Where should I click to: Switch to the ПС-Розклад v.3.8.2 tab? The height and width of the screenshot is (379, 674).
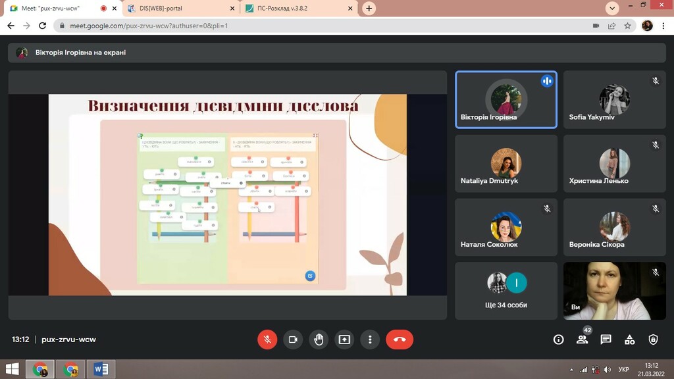(299, 8)
